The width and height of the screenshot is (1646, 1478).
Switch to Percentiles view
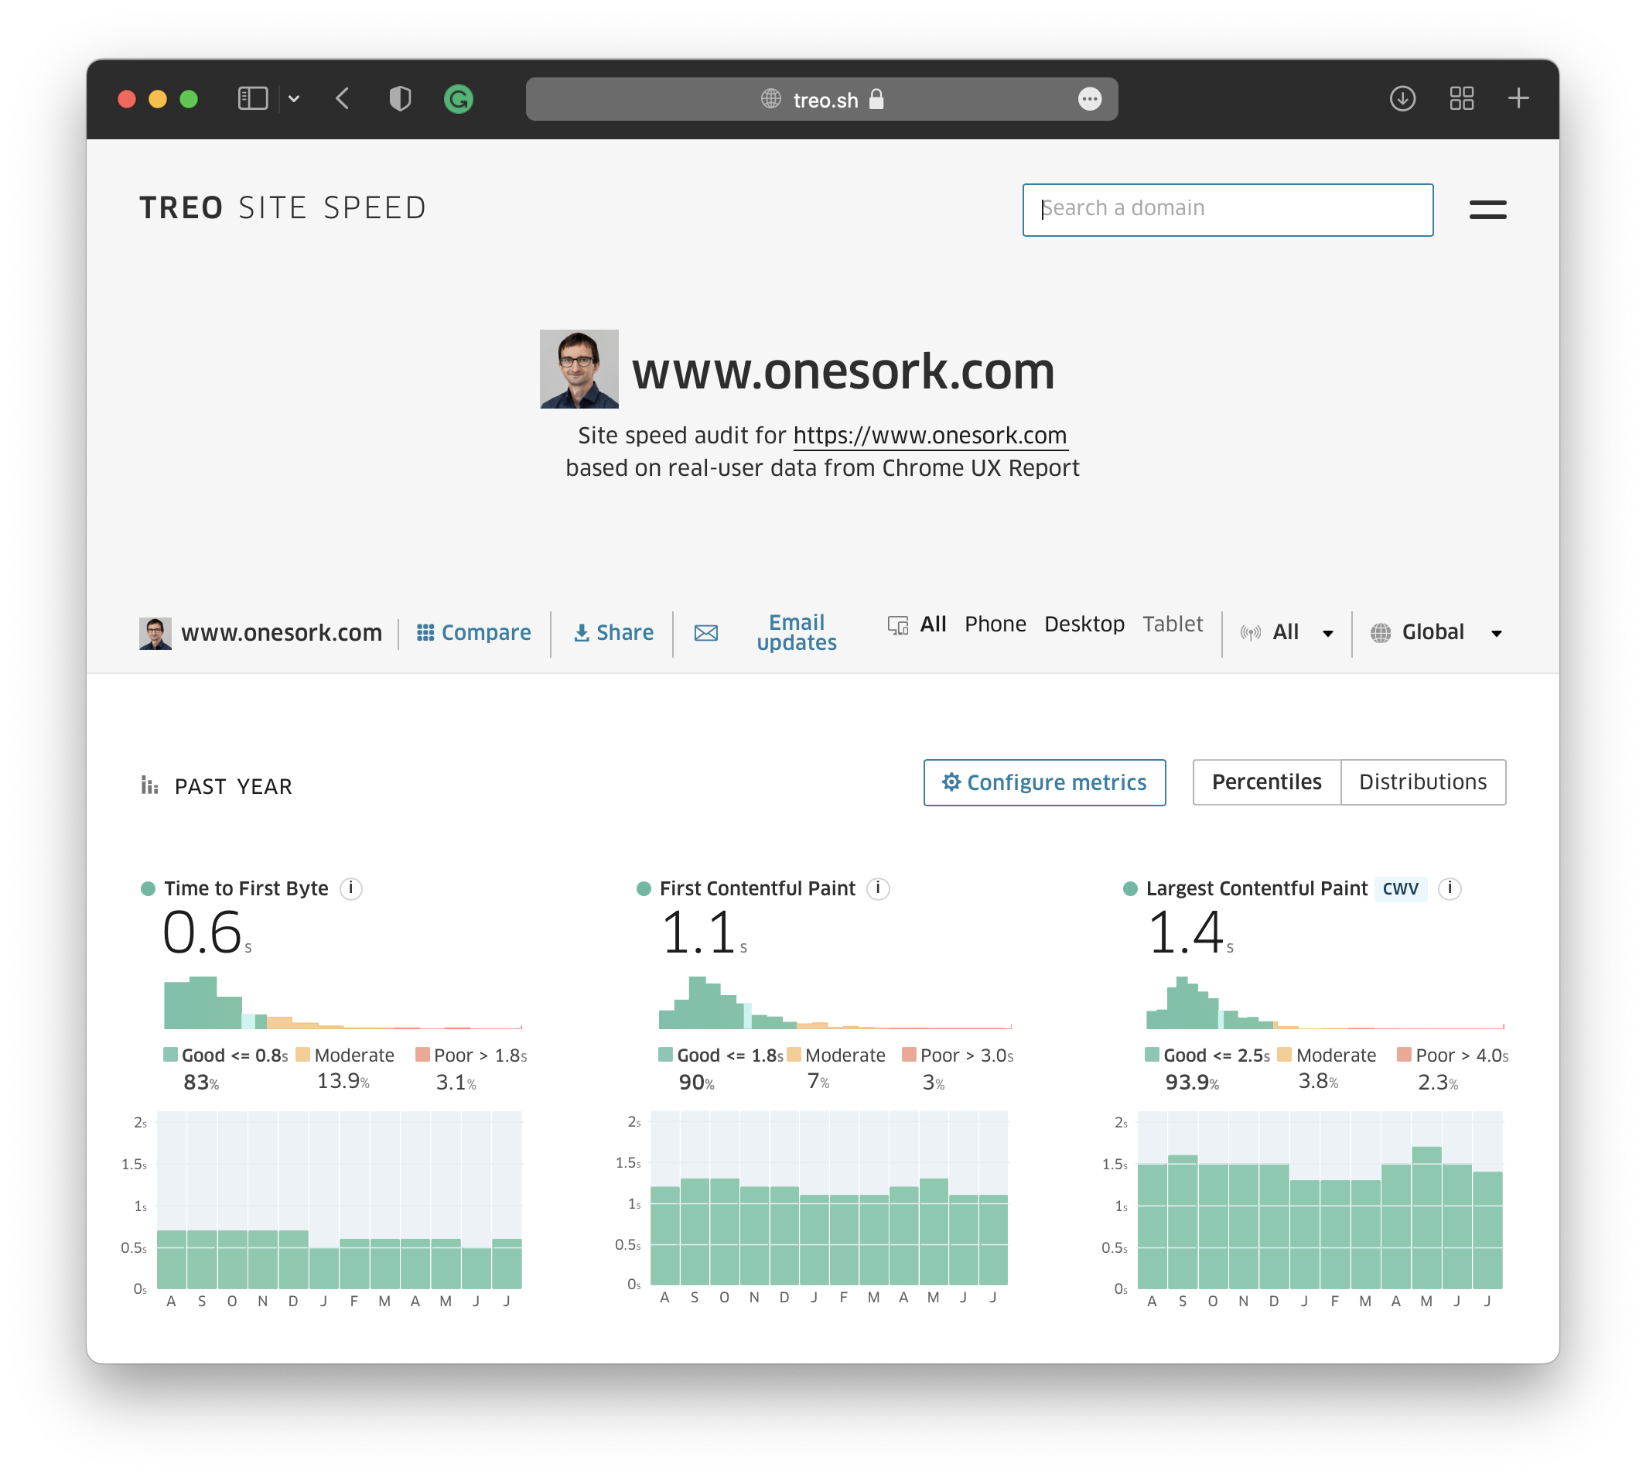(x=1266, y=782)
